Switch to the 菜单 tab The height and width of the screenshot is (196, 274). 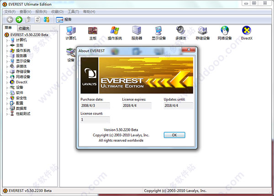[x=8, y=28]
